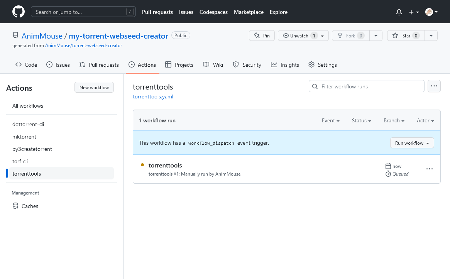Viewport: 450px width, 279px height.
Task: Expand the star lists dropdown
Action: [x=431, y=36]
